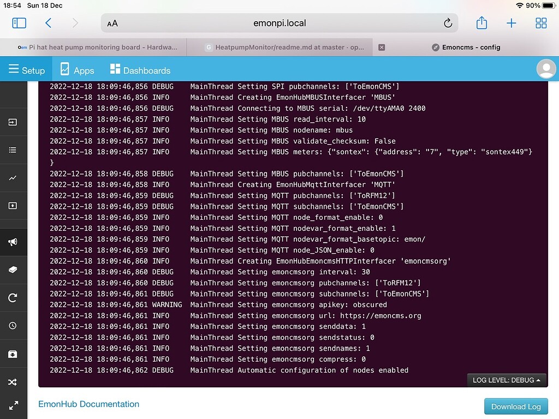Expand the LOG LEVEL: DEBUG dropdown
This screenshot has width=559, height=419.
tap(507, 380)
